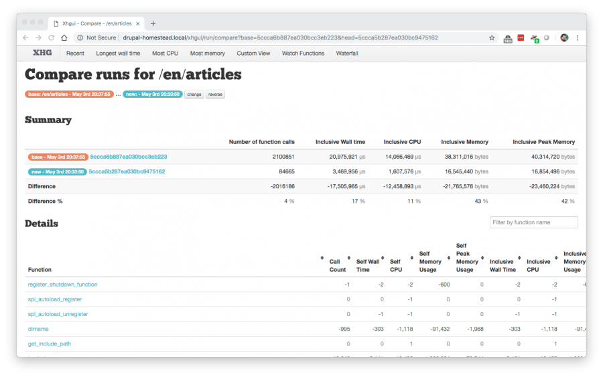Click the gray circle extension icon
This screenshot has height=377, width=603.
click(x=547, y=37)
